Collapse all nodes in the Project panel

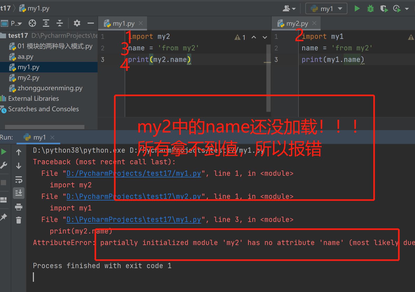[x=60, y=23]
